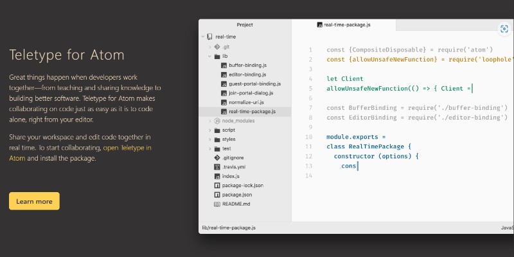This screenshot has height=257, width=514.
Task: Click 'class RealTimePackage {' code line
Action: tap(369, 146)
